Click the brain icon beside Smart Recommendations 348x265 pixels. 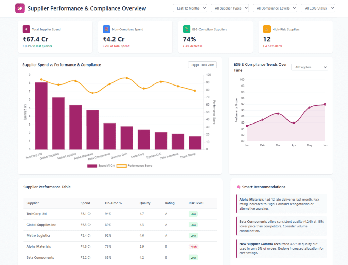pos(238,187)
